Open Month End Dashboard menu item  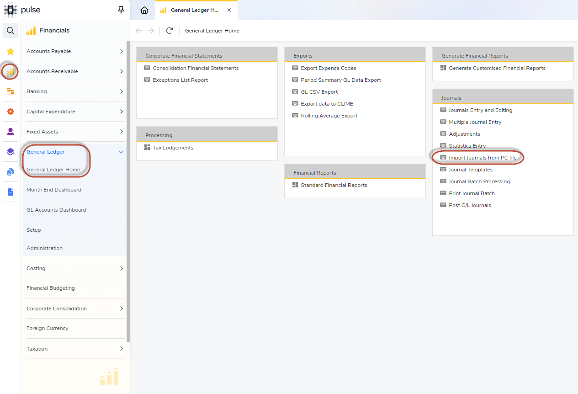(54, 190)
